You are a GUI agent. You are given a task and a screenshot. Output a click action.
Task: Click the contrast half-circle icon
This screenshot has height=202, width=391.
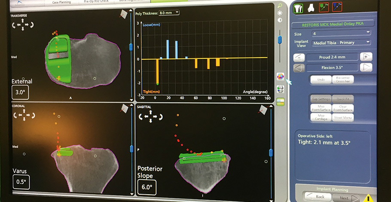[x=280, y=20]
